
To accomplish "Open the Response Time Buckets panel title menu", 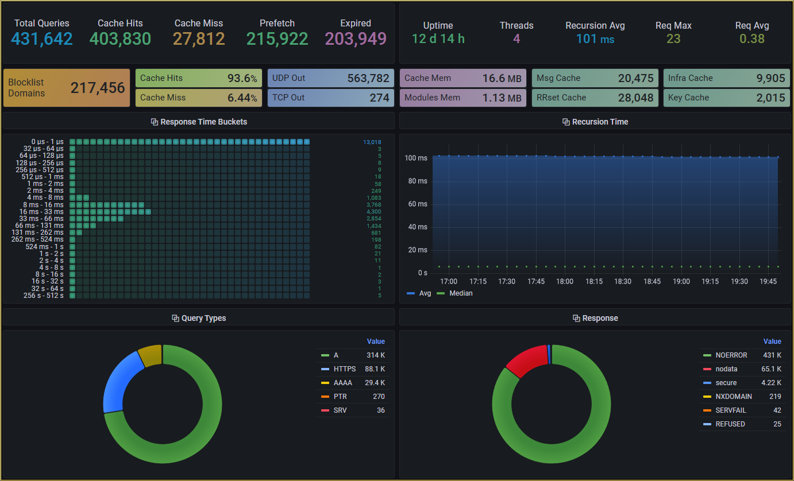I will [x=204, y=122].
